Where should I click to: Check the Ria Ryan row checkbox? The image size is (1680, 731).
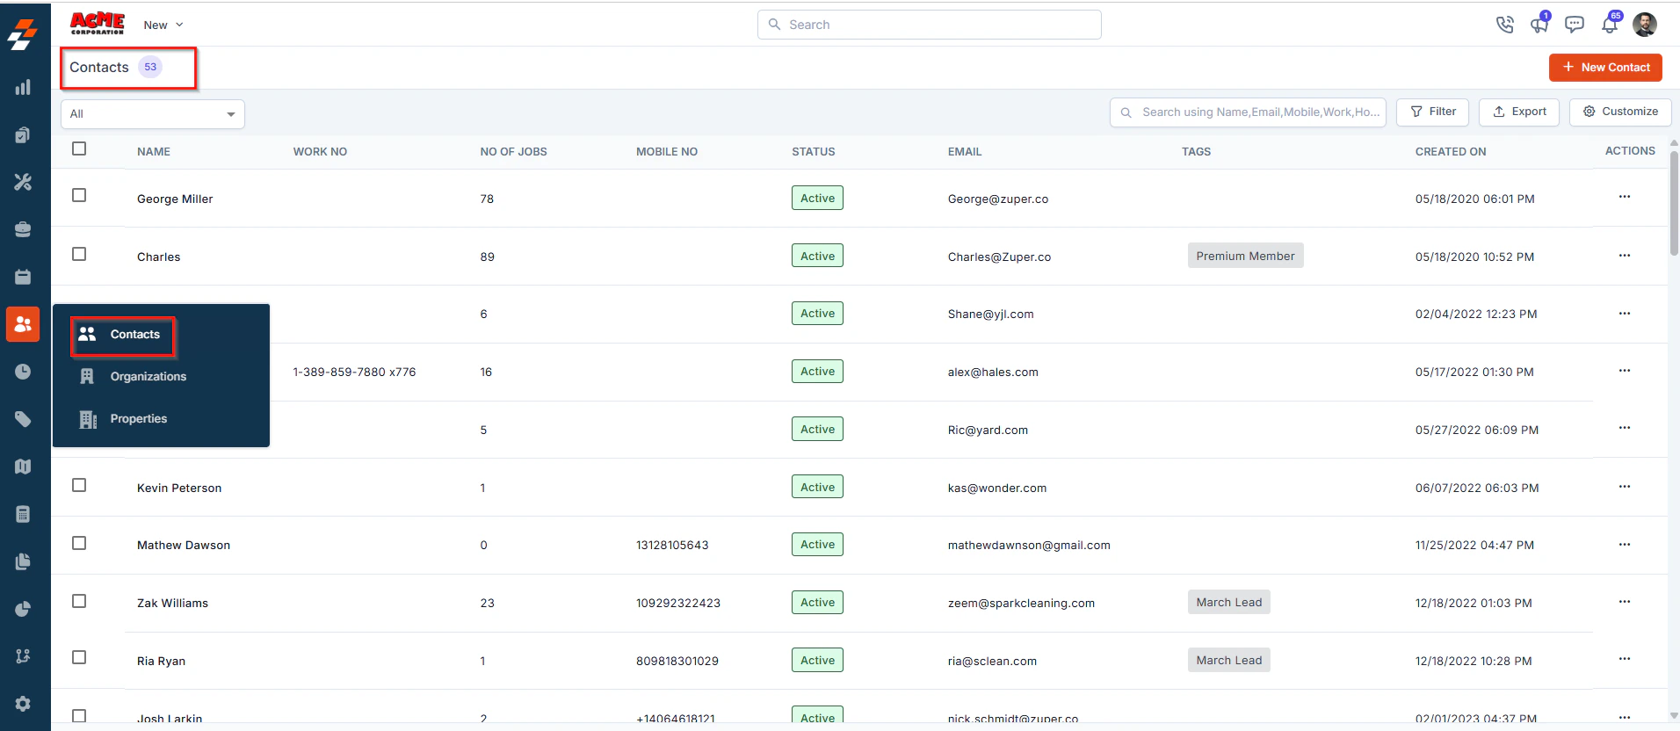click(x=79, y=657)
